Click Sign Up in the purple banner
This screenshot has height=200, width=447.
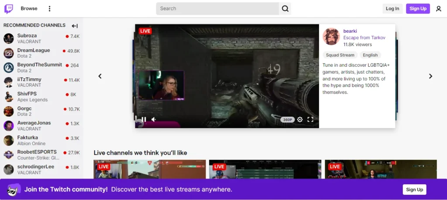pyautogui.click(x=415, y=190)
